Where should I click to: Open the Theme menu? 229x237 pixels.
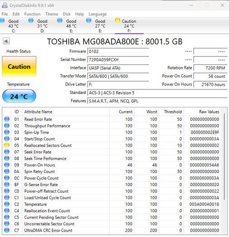pyautogui.click(x=52, y=14)
